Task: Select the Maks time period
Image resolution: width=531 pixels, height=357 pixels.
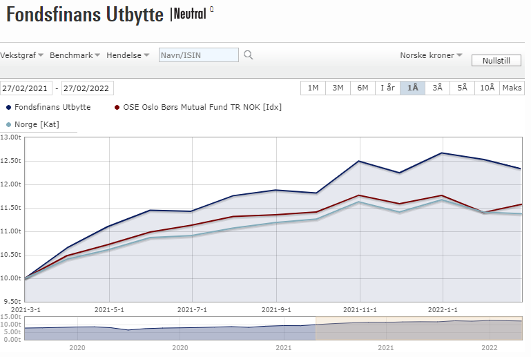Action: [512, 88]
